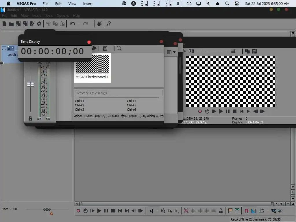This screenshot has width=296, height=222.
Task: Click the plus zoom-in button beside the horizontal scrollbar
Action: click(x=281, y=204)
